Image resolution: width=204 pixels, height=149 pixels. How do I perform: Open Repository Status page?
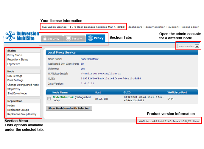(x=18, y=60)
